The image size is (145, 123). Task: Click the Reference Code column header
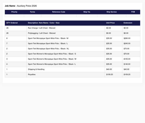pos(59,12)
